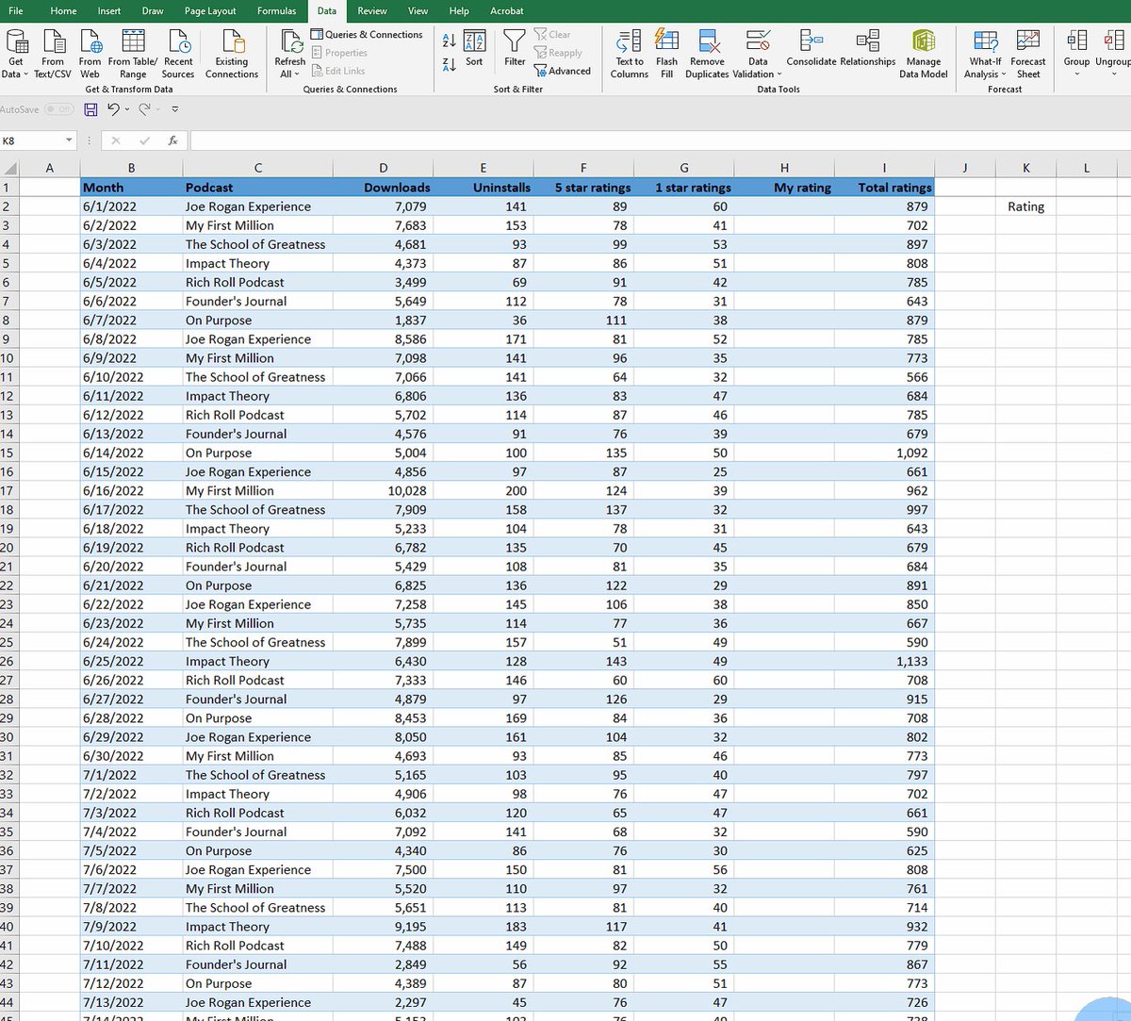Select the Uninstalls header cell
Screen dimensions: 1131x1021
(484, 188)
